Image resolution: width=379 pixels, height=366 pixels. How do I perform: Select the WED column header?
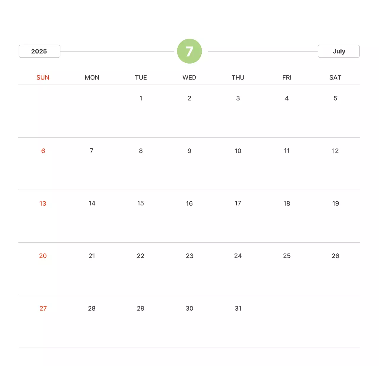point(189,77)
